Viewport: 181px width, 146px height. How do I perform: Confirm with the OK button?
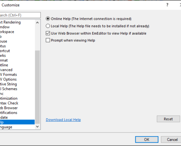click(x=147, y=139)
